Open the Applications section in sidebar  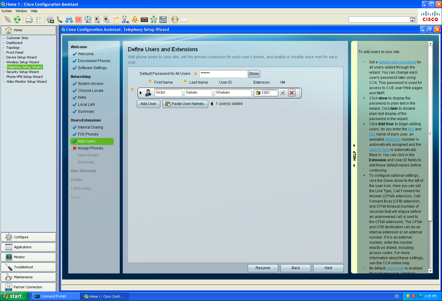[x=28, y=247]
